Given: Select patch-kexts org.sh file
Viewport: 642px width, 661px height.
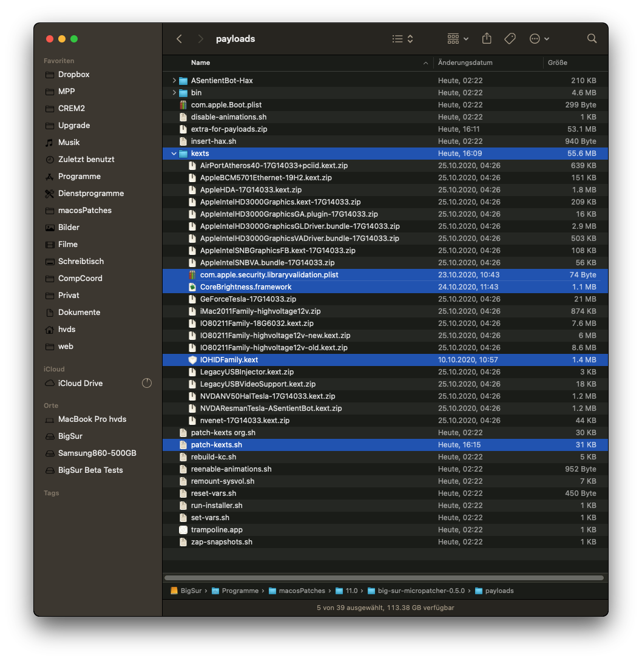Looking at the screenshot, I should 385,433.
